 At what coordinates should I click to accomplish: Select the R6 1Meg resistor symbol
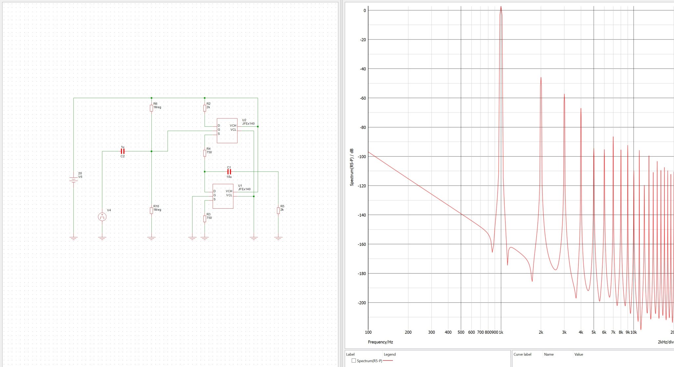point(151,108)
